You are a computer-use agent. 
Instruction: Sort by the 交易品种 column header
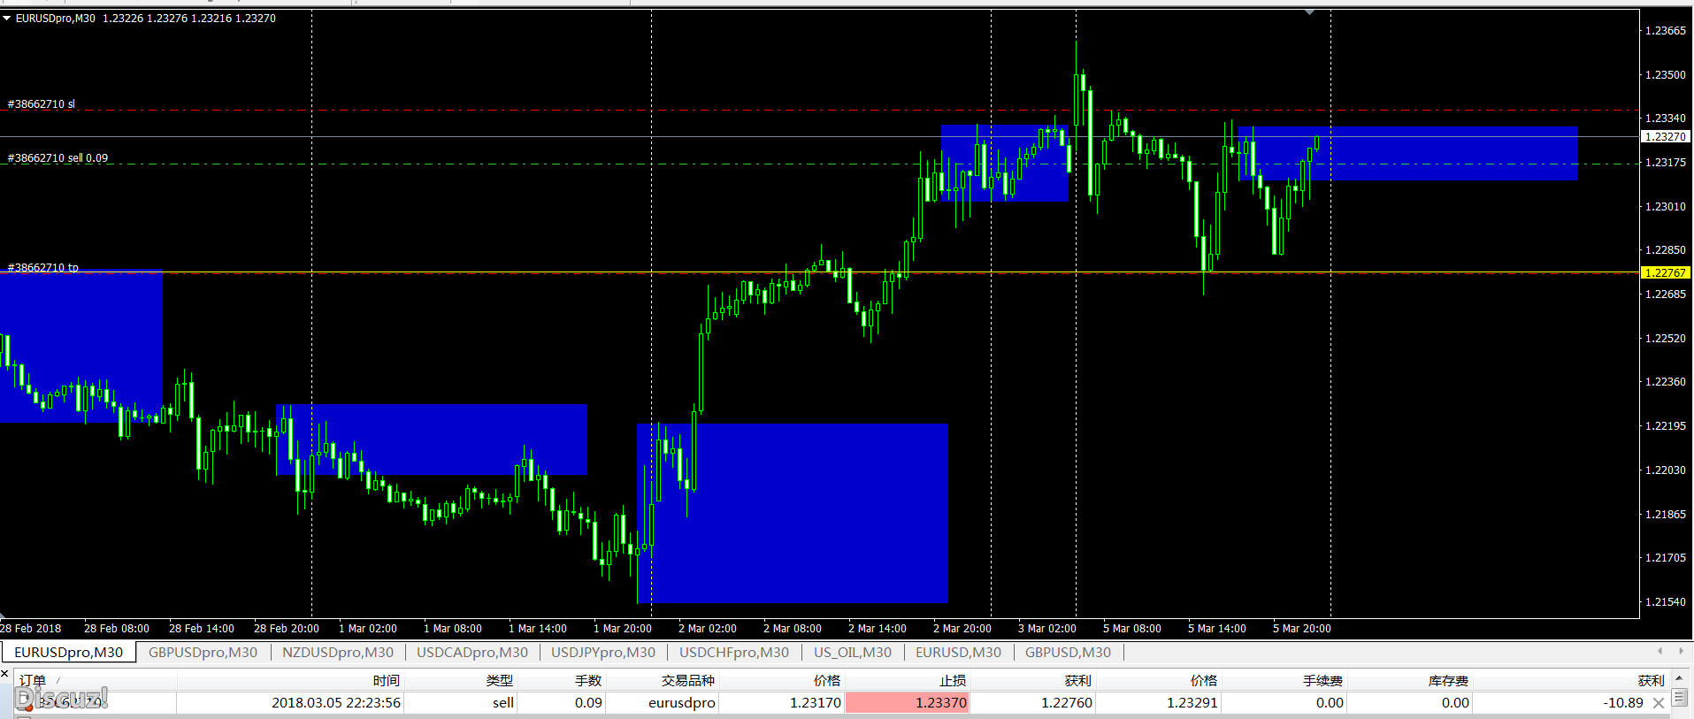pyautogui.click(x=663, y=680)
